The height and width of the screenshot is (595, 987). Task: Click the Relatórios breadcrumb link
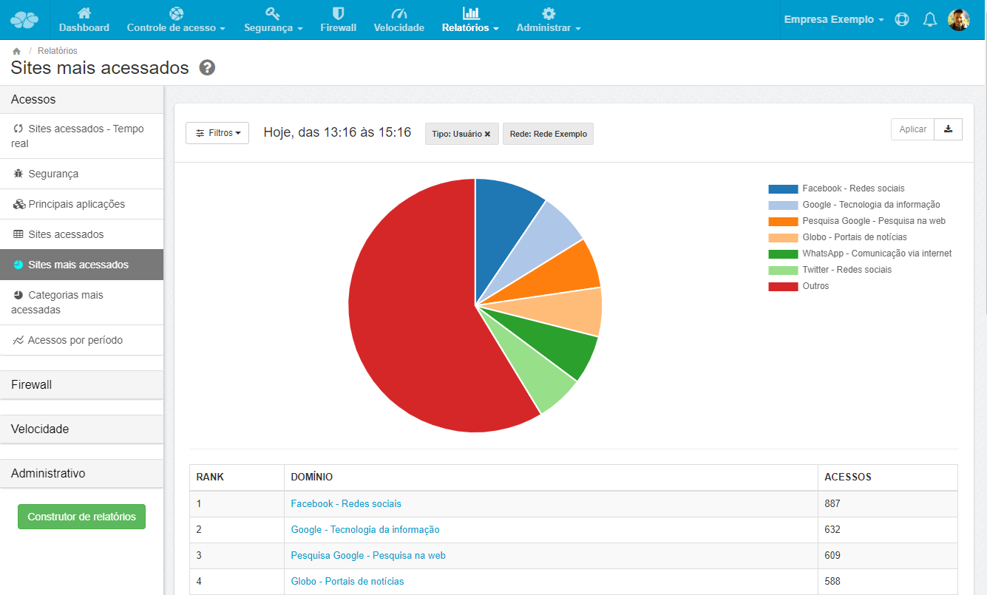pos(58,51)
